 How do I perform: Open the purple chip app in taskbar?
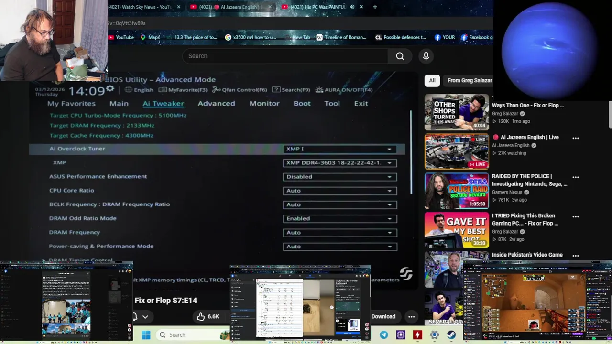401,335
